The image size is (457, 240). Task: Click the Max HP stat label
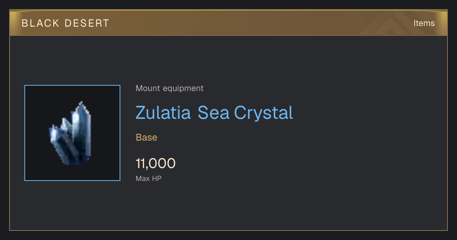[x=149, y=178]
